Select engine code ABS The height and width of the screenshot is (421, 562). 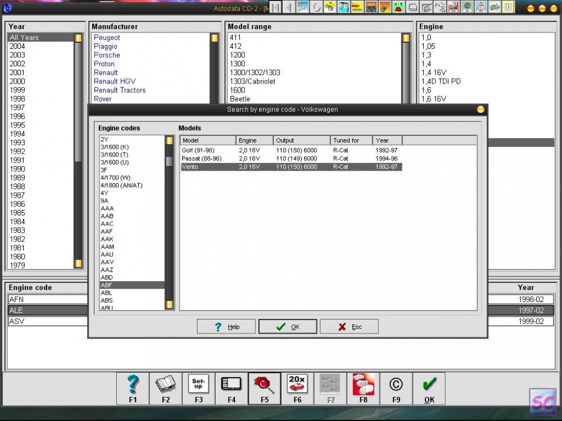(132, 300)
